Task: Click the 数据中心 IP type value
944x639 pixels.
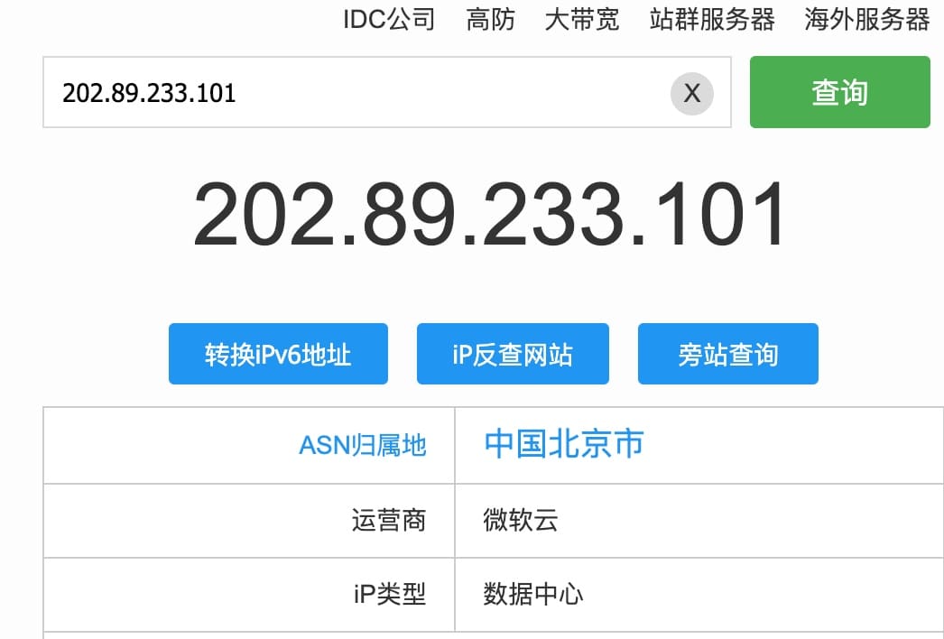Action: click(532, 595)
